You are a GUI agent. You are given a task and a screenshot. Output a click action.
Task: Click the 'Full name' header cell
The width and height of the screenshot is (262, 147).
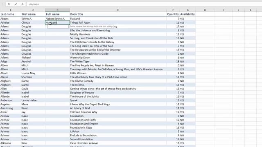57,14
